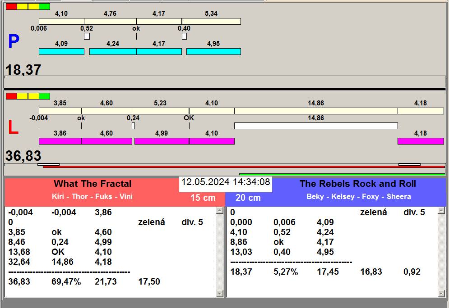Click the cyan bar labeled 4,95

[x=213, y=52]
